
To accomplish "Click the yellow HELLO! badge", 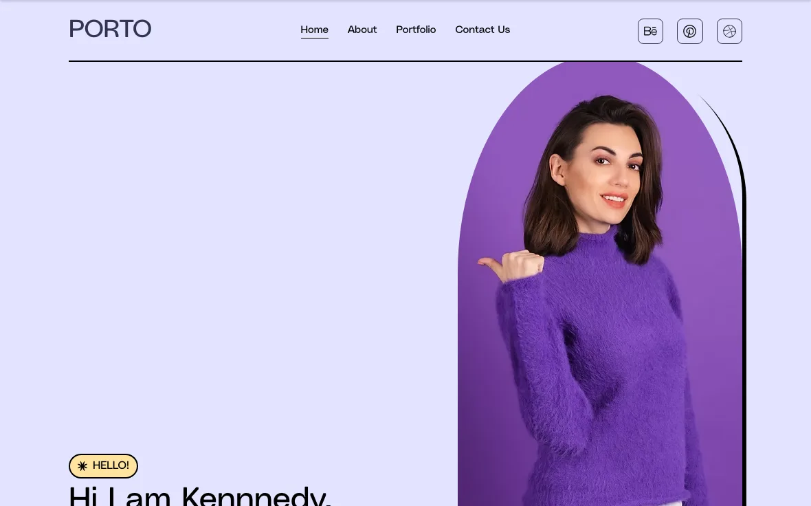I will pos(104,465).
